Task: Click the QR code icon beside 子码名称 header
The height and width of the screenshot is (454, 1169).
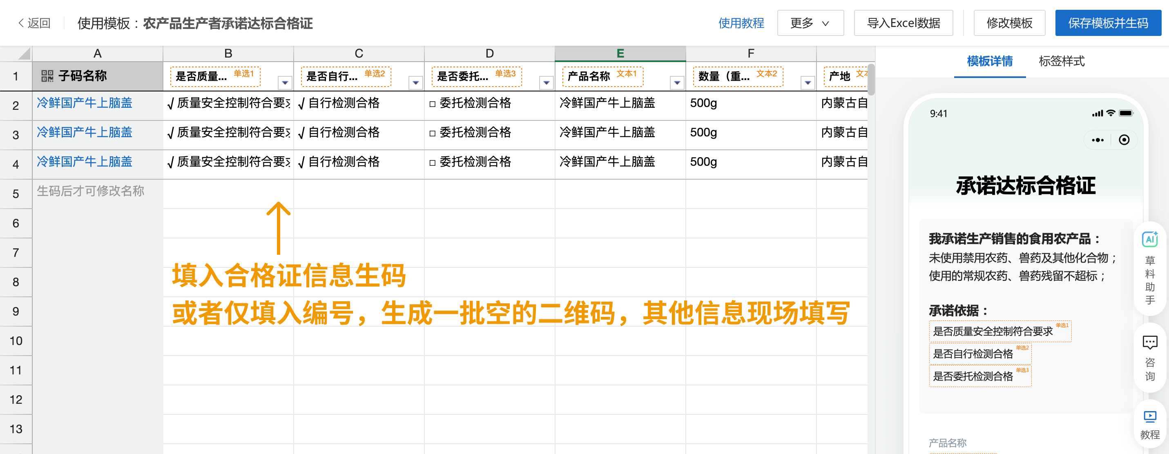Action: [48, 76]
